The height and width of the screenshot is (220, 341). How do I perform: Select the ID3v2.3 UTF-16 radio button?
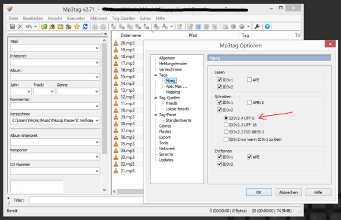pos(226,125)
